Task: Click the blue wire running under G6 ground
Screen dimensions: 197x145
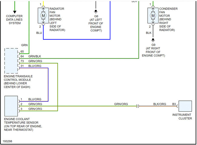Action: tap(77, 39)
